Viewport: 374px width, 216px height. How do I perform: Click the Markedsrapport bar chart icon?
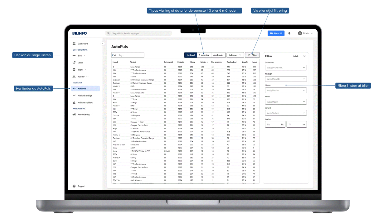(74, 103)
